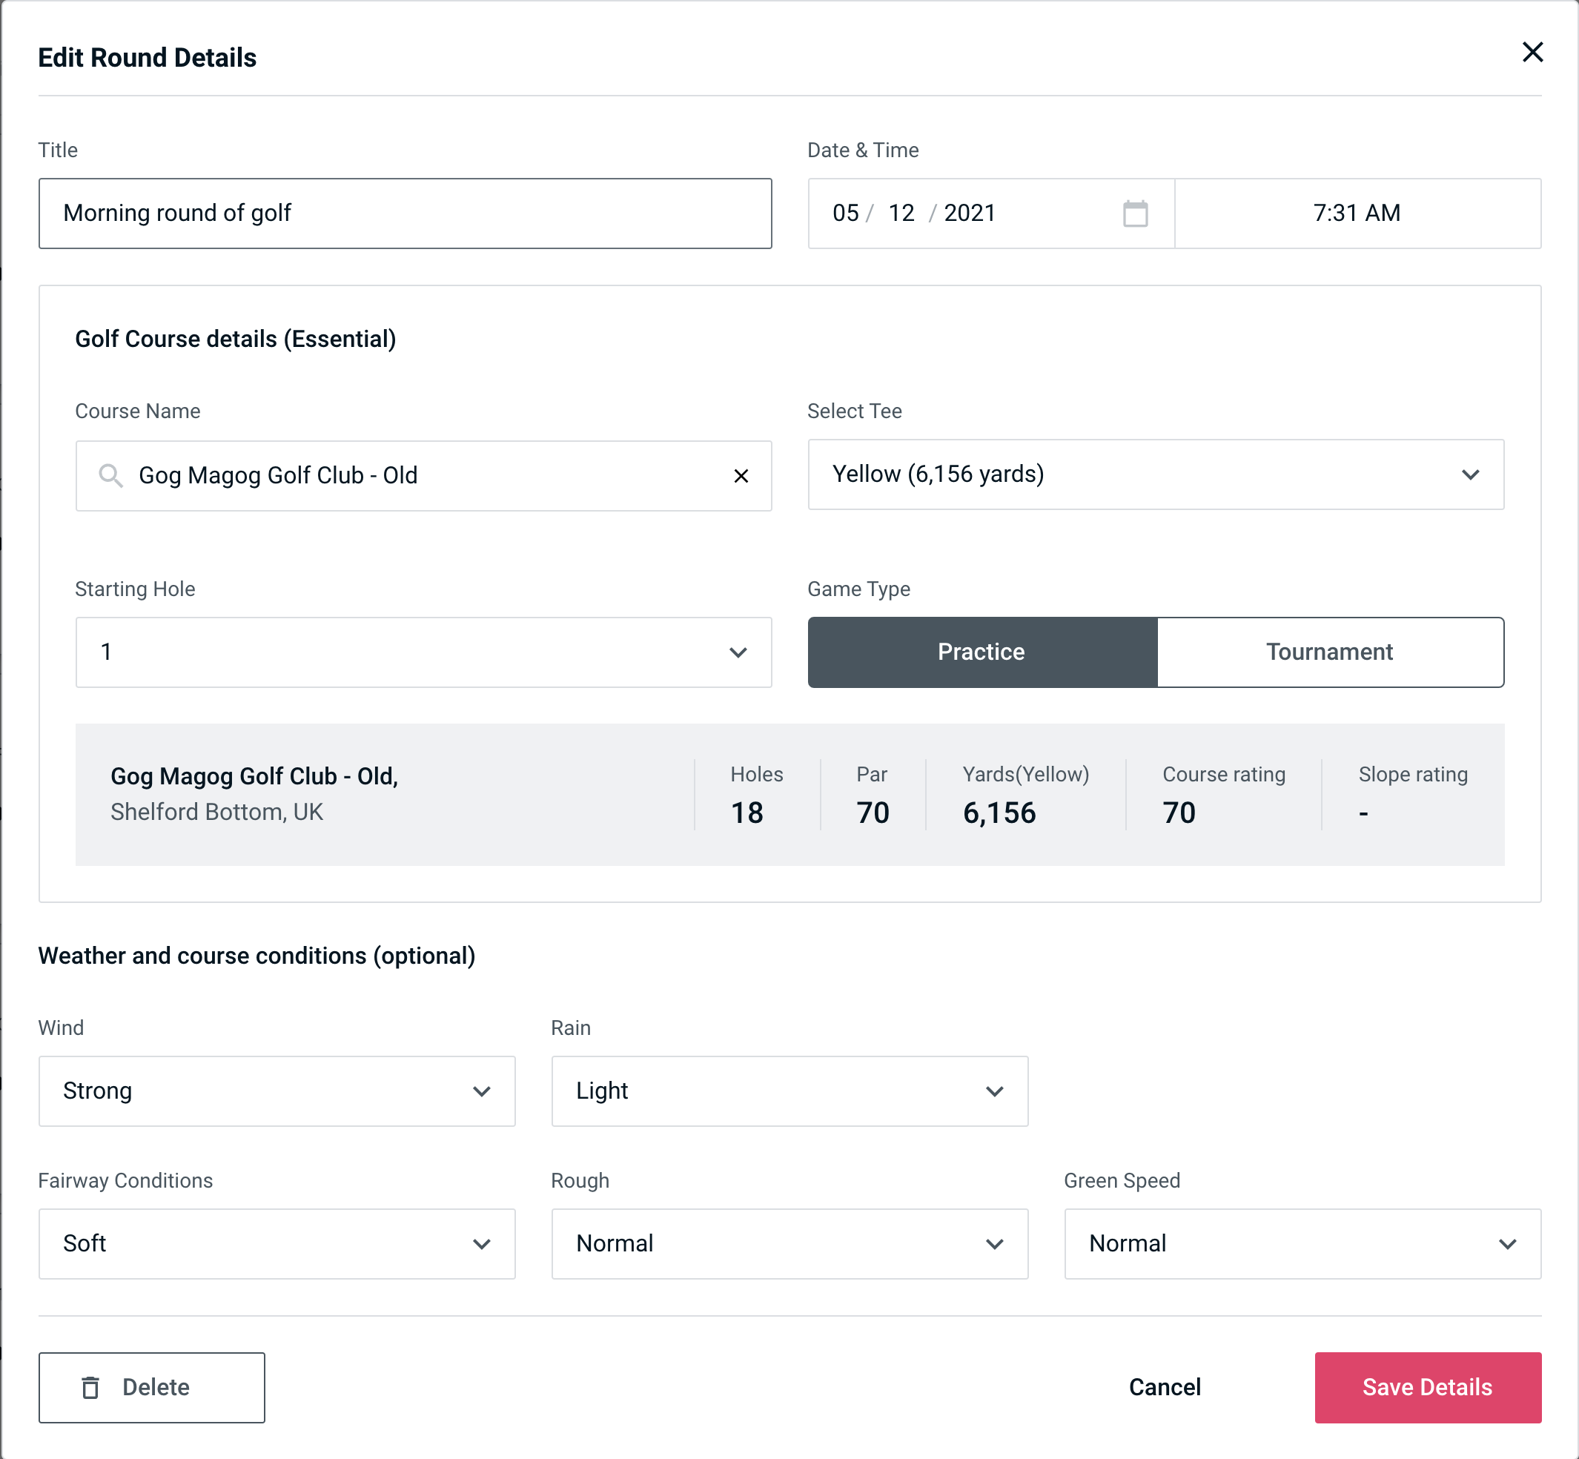
Task: Click the Delete round option
Action: 153,1386
